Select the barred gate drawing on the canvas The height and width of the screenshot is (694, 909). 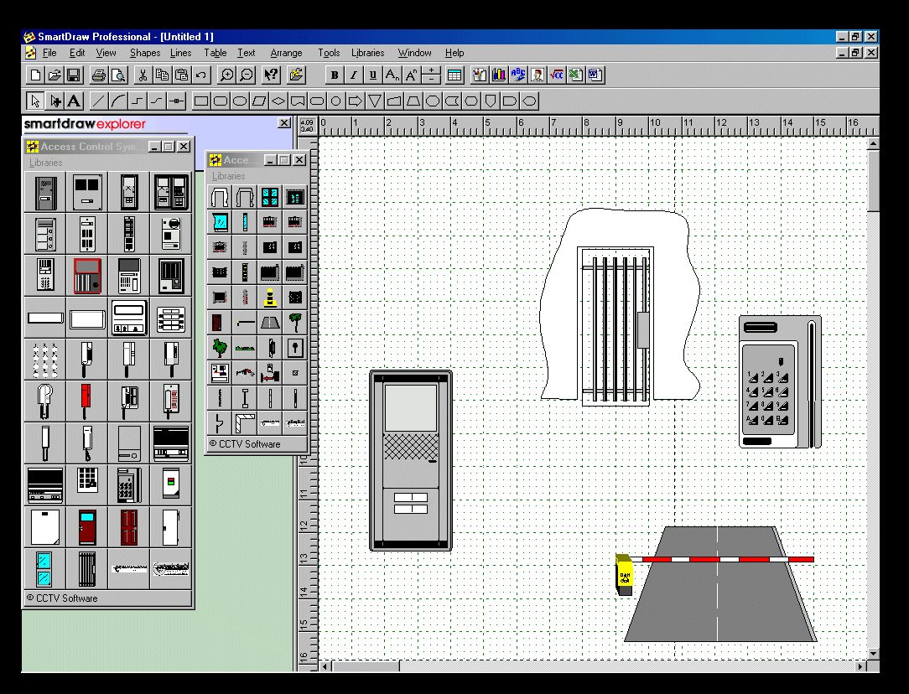click(616, 326)
